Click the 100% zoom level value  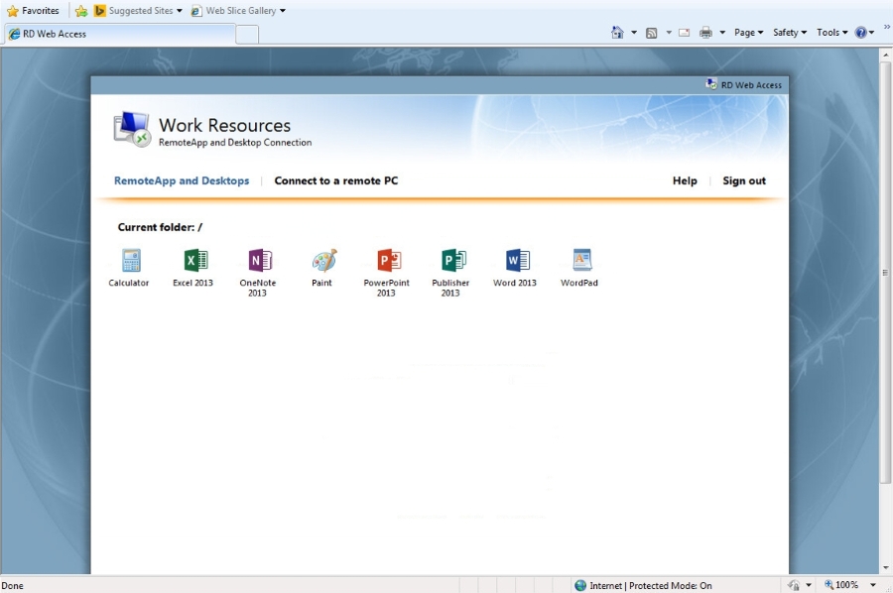[x=847, y=585]
